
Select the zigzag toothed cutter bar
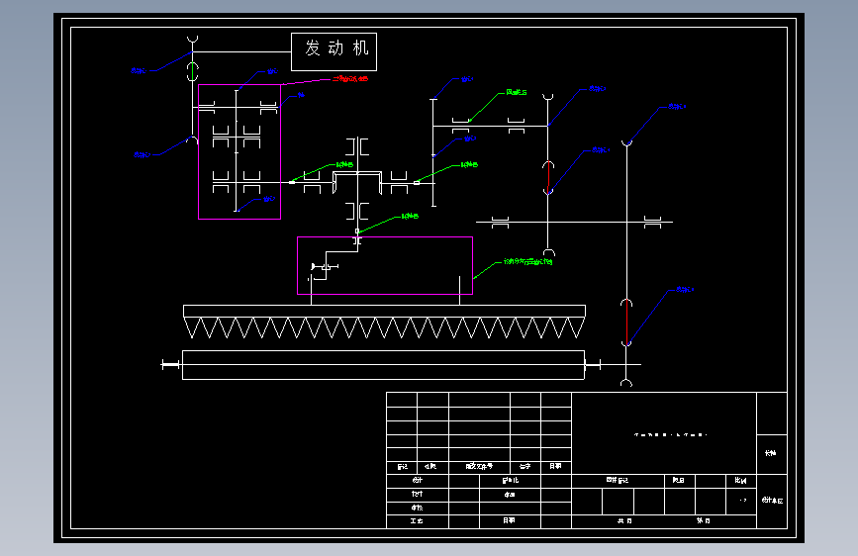click(x=384, y=322)
